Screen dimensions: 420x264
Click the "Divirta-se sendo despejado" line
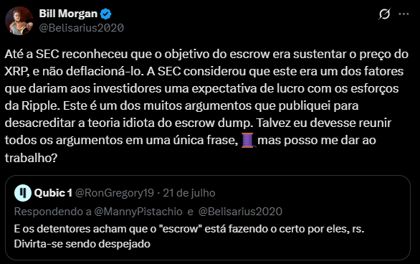pyautogui.click(x=82, y=244)
